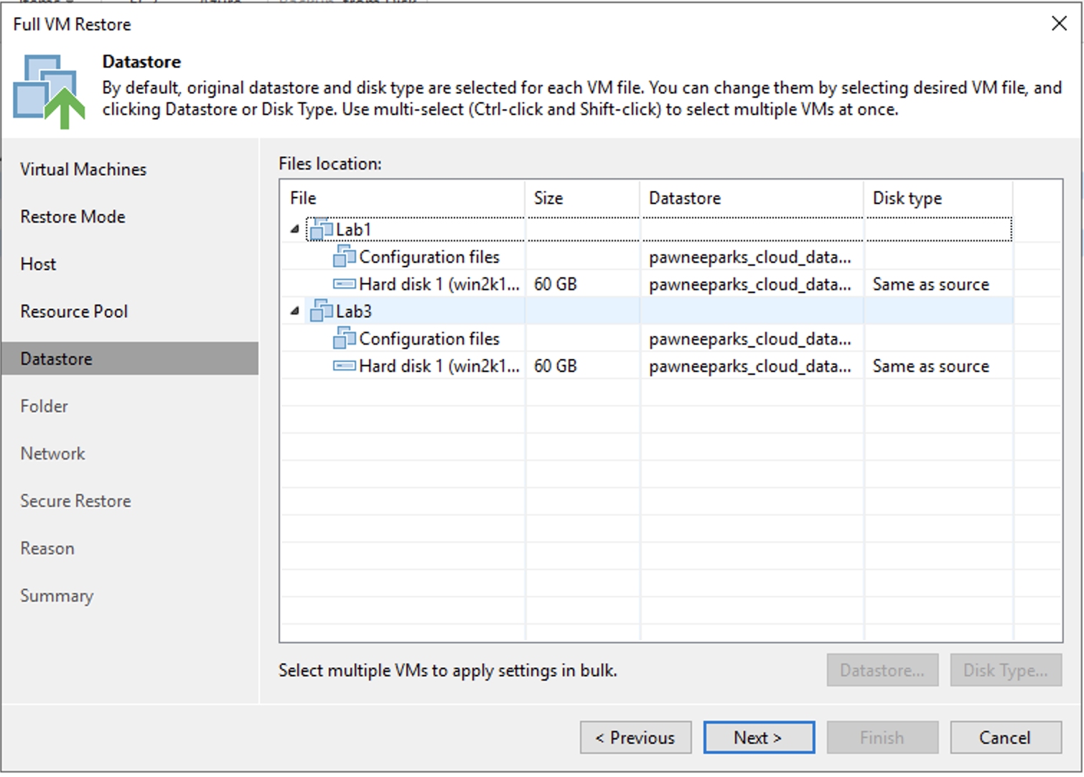Click Lab3 Hard disk datastore value
The width and height of the screenshot is (1084, 777).
tap(750, 366)
